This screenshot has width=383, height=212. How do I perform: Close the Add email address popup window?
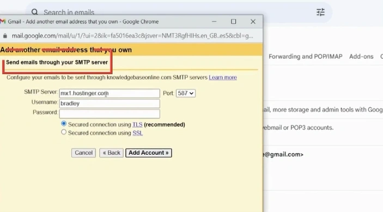point(253,21)
